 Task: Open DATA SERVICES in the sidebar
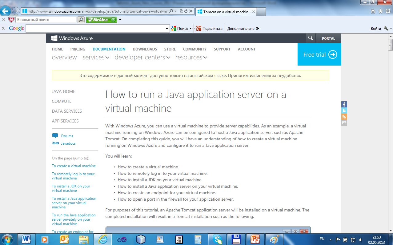67,111
